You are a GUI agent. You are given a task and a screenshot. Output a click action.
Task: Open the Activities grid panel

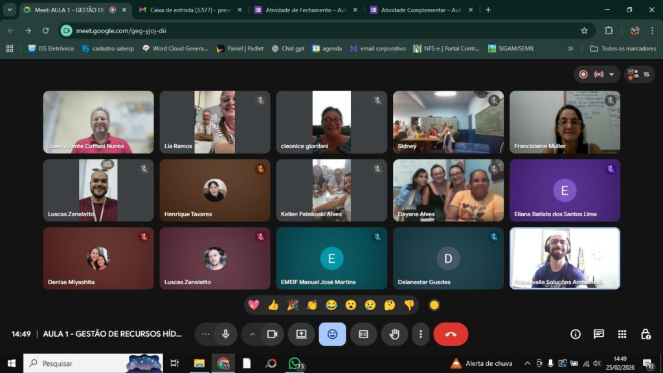click(622, 334)
